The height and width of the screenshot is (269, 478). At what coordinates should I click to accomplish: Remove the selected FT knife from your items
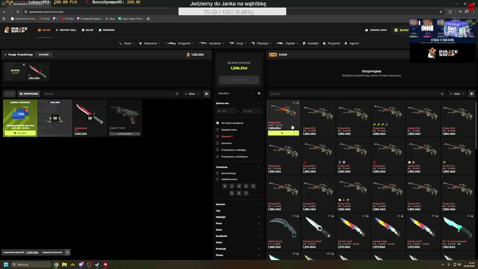click(x=38, y=71)
